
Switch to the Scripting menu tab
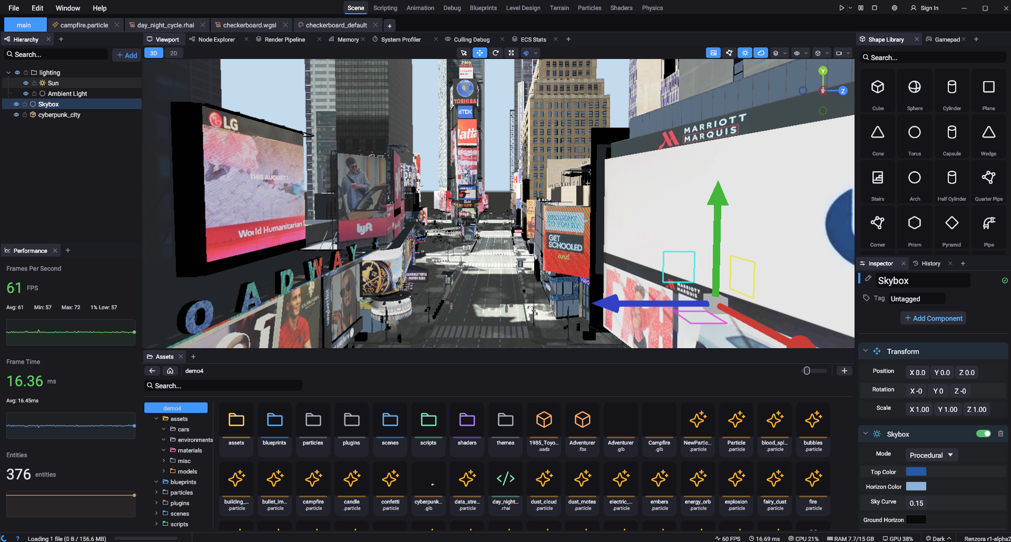pyautogui.click(x=385, y=8)
